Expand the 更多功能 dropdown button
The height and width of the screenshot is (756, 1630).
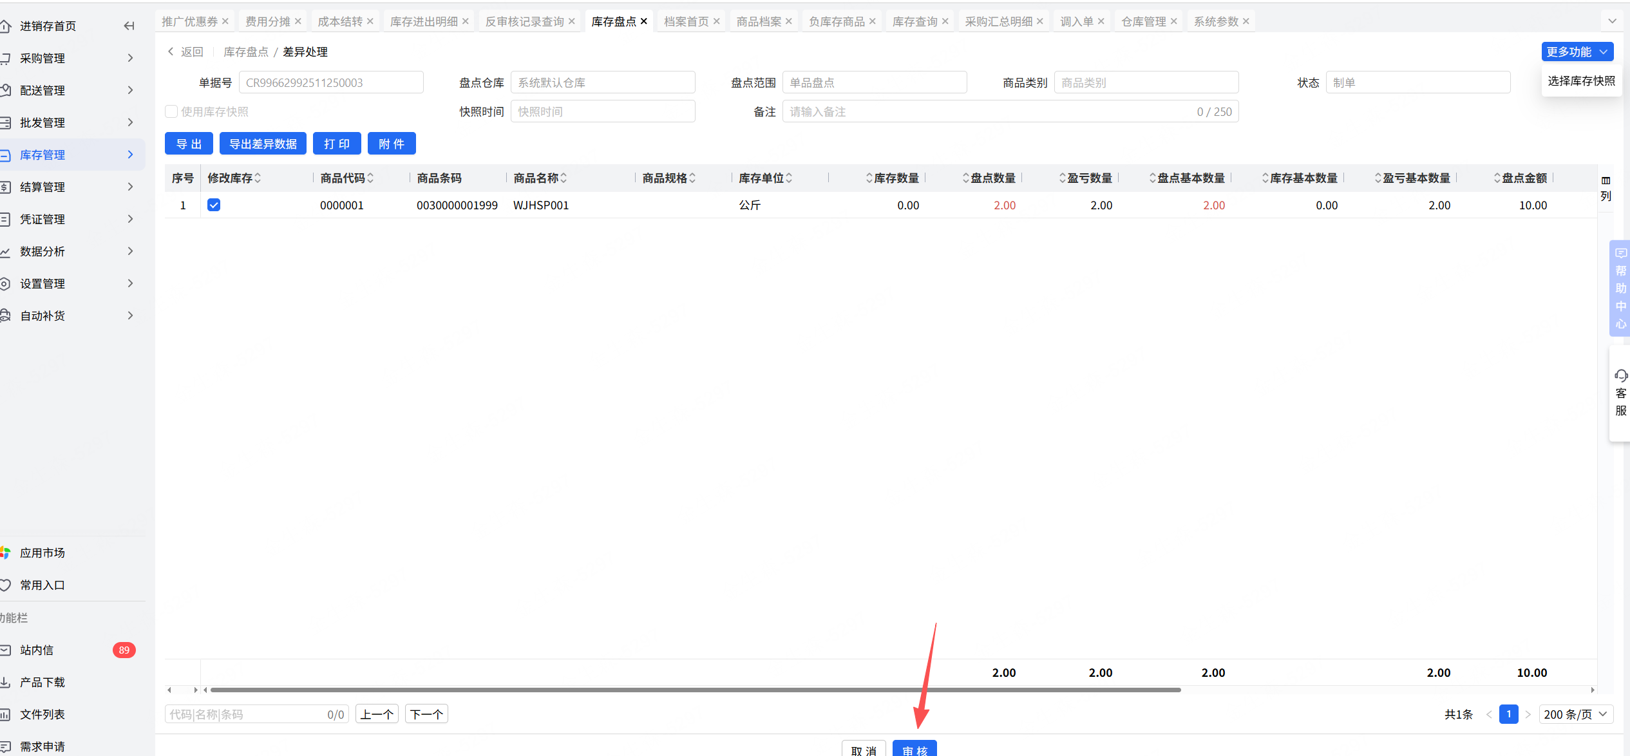coord(1577,52)
